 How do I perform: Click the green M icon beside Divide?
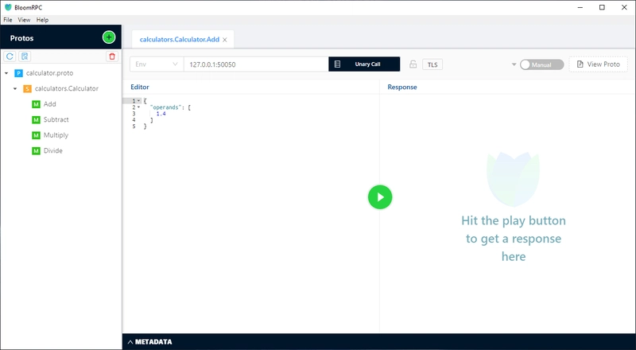(36, 150)
